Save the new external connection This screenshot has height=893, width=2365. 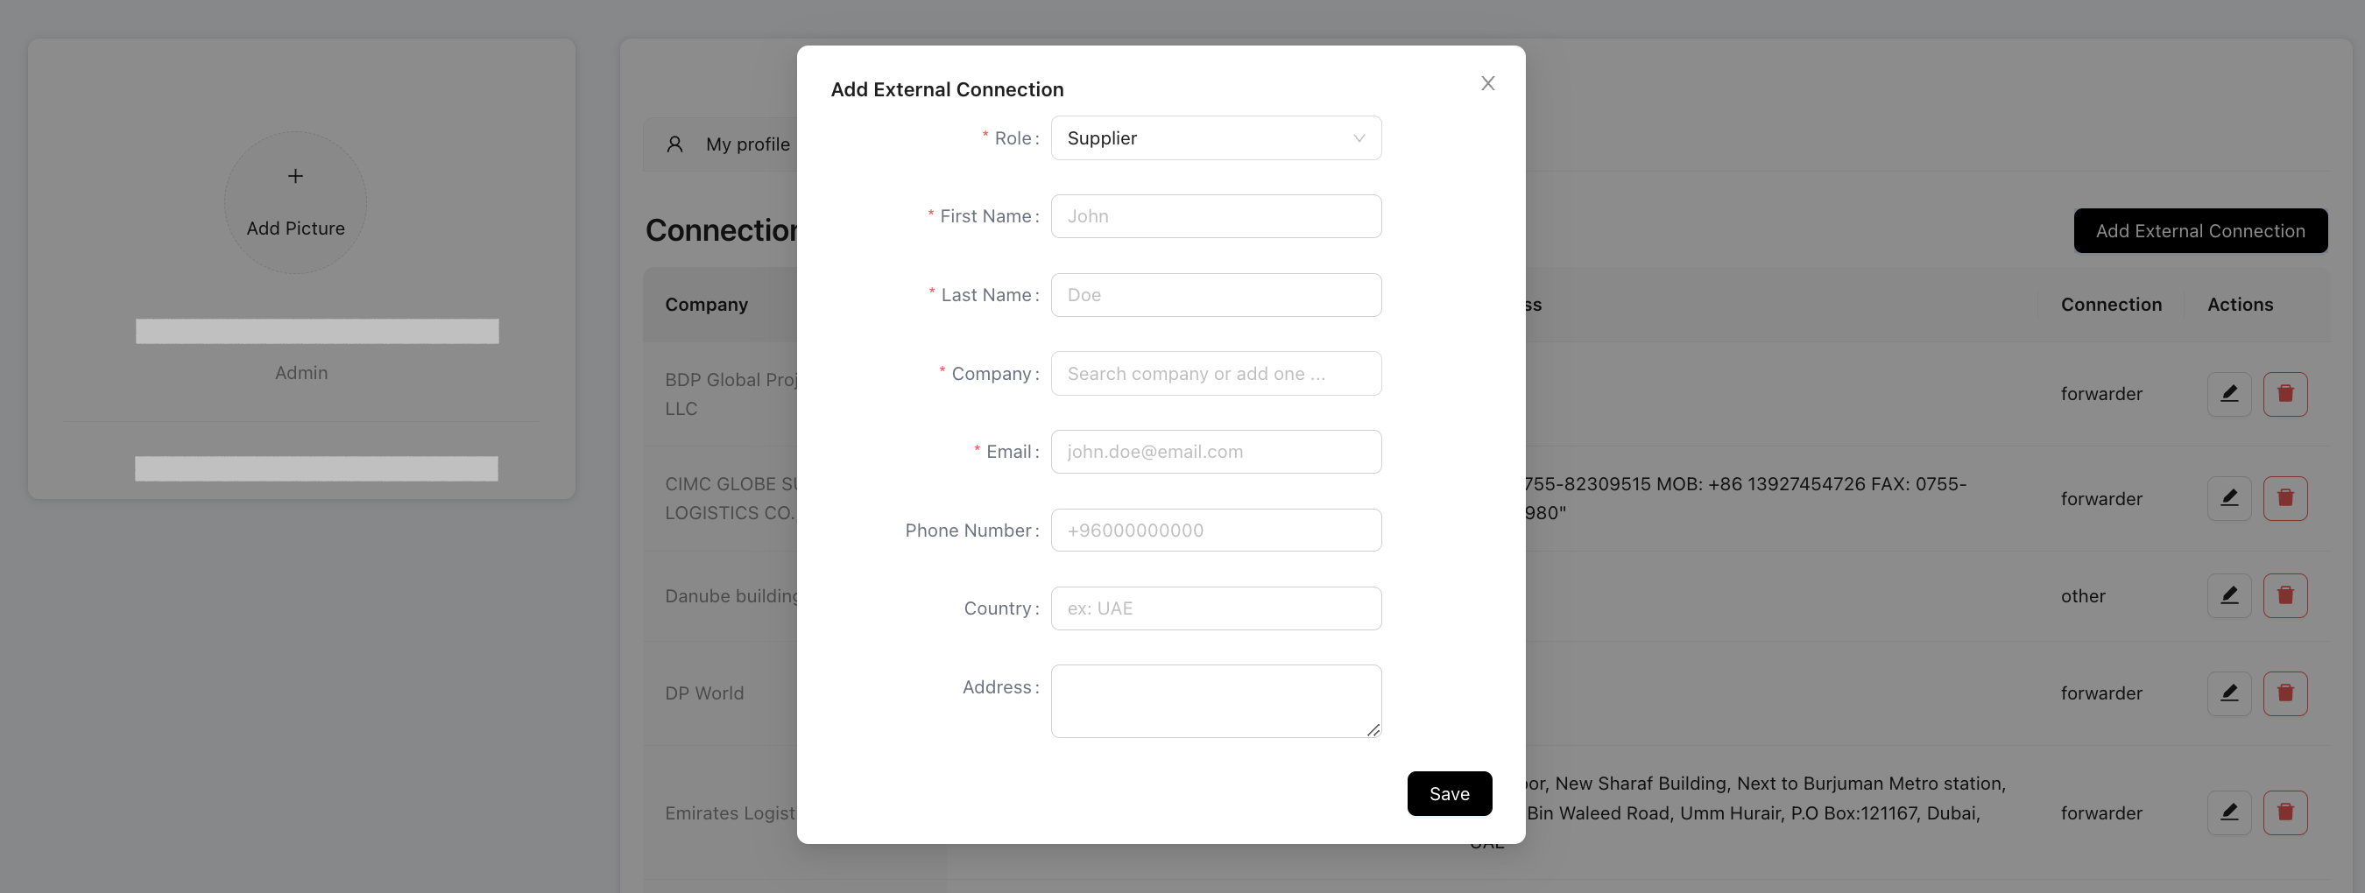click(x=1448, y=793)
